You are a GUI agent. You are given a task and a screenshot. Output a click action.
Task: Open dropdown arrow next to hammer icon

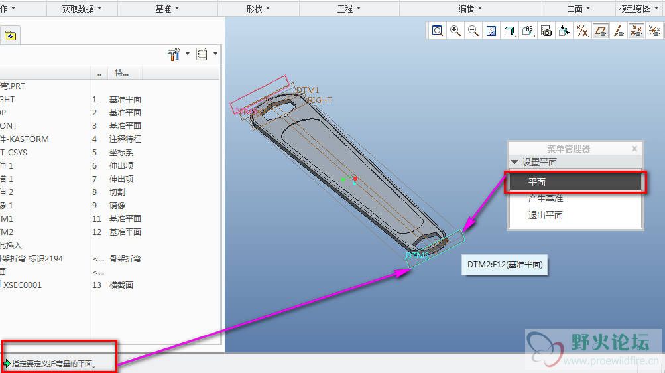188,54
